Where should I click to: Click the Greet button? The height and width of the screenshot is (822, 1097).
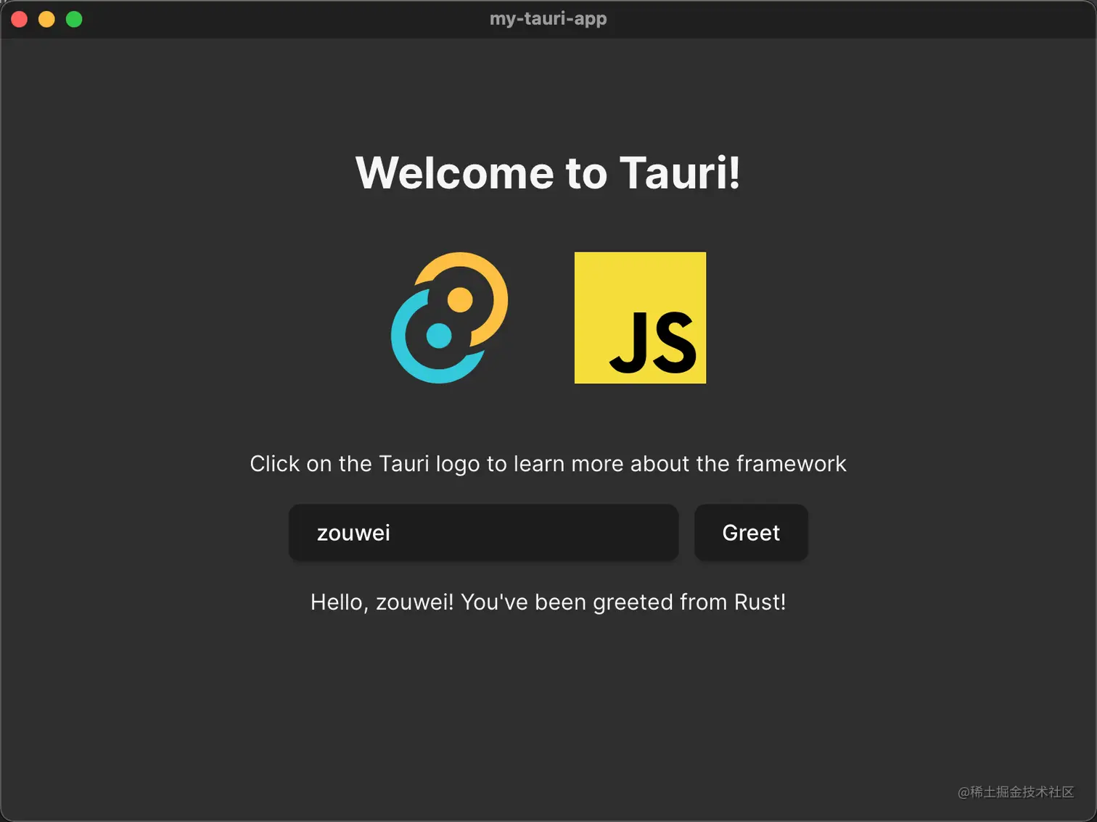click(x=751, y=533)
